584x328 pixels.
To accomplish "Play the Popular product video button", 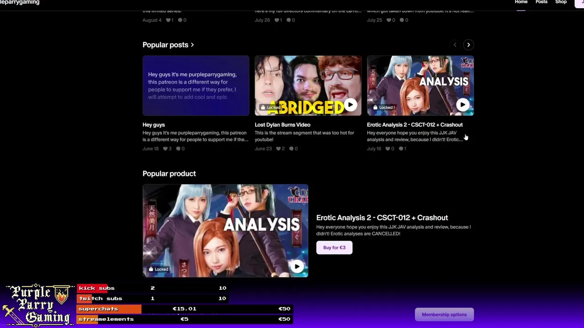I will click(x=297, y=266).
